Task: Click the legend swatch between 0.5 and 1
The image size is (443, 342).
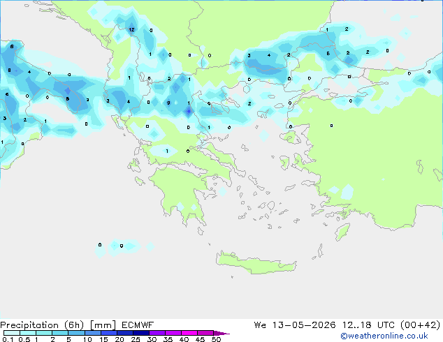Action: (28, 333)
